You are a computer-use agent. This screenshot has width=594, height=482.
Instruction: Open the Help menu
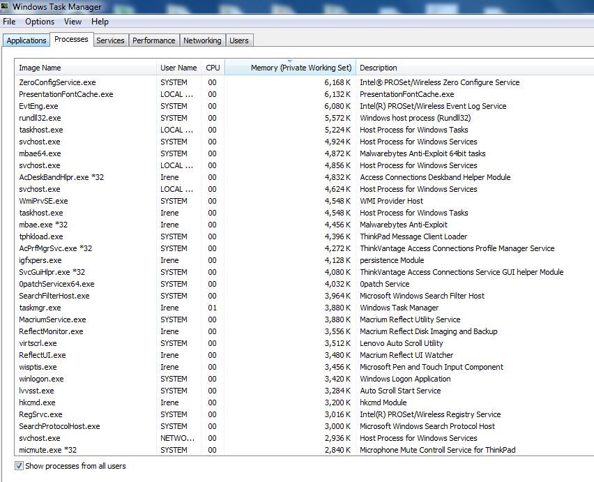(x=100, y=22)
